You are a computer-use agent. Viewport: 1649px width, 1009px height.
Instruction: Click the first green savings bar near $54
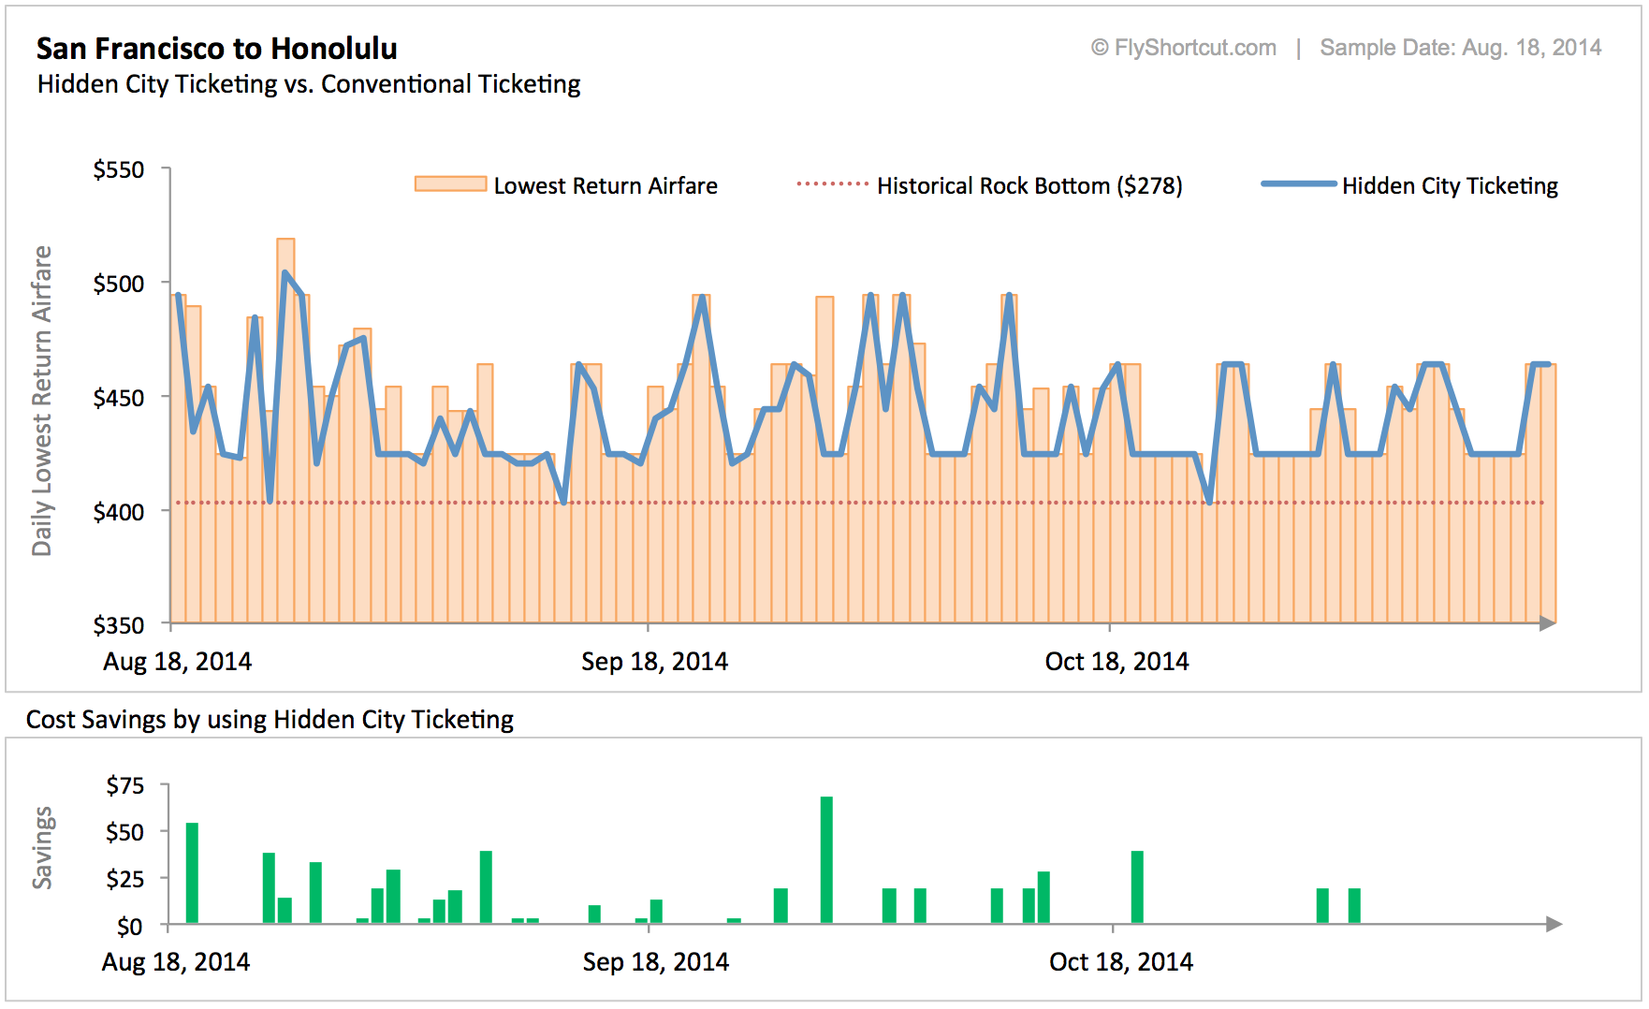click(x=192, y=873)
